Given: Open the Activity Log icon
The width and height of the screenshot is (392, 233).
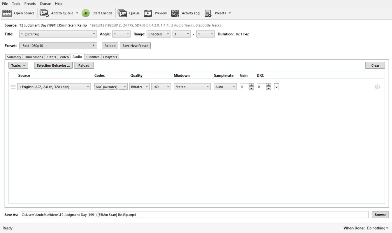Looking at the screenshot, I should pos(175,13).
